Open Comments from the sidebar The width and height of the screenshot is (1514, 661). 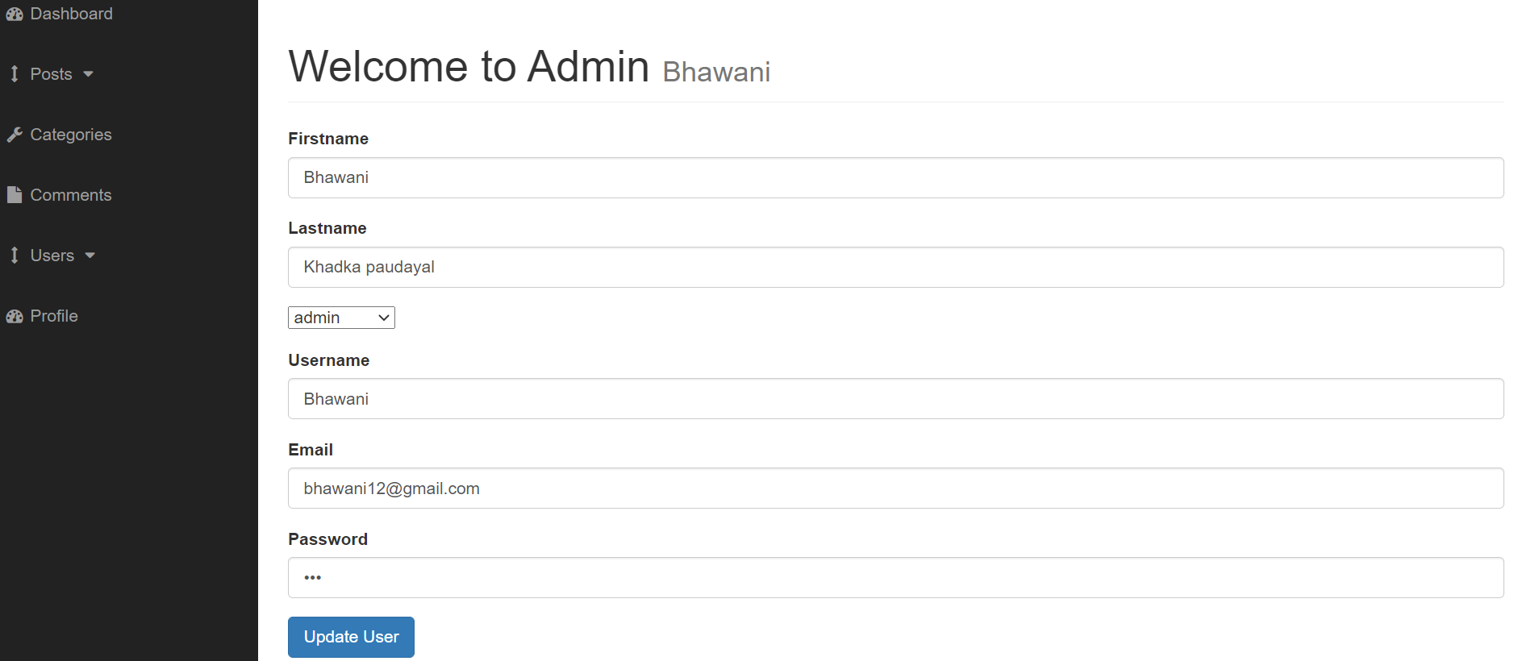[71, 195]
